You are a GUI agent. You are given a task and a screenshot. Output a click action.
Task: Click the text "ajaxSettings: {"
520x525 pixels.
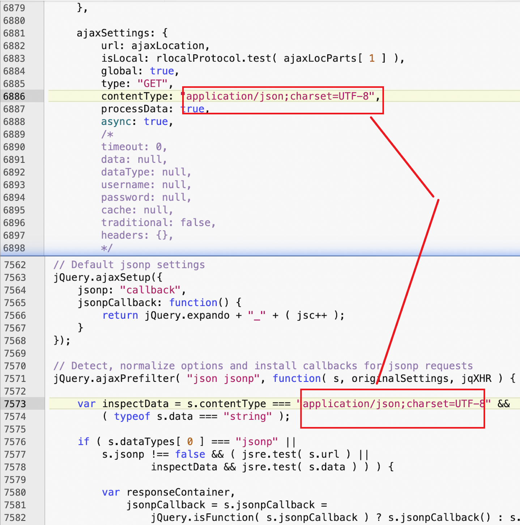(x=122, y=33)
